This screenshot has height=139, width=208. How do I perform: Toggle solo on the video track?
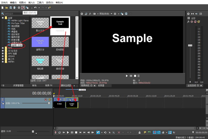[x=50, y=100]
